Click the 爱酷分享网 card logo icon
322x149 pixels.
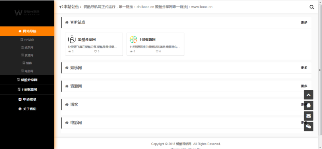(x=72, y=39)
